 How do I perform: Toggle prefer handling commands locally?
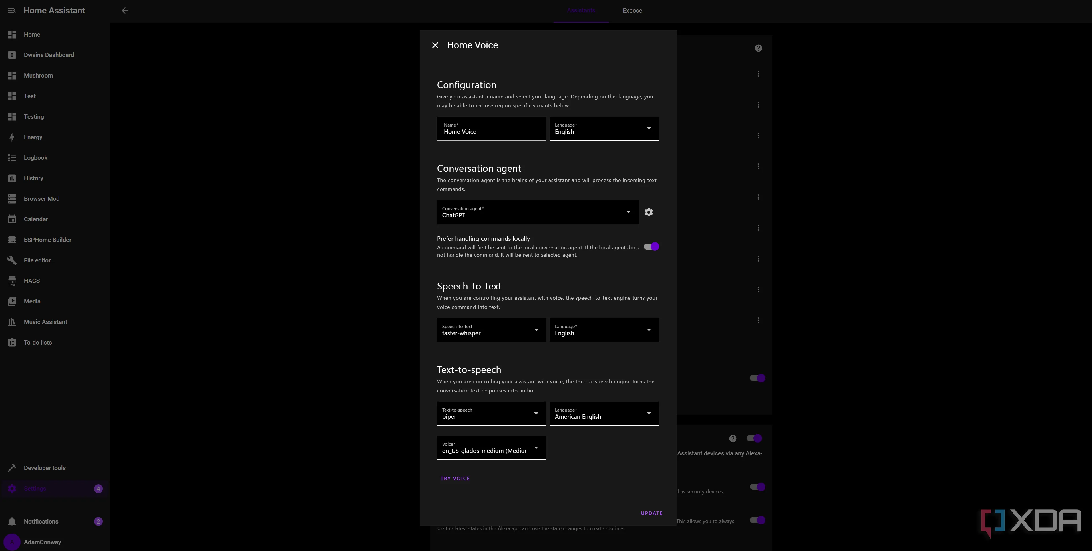pyautogui.click(x=651, y=246)
